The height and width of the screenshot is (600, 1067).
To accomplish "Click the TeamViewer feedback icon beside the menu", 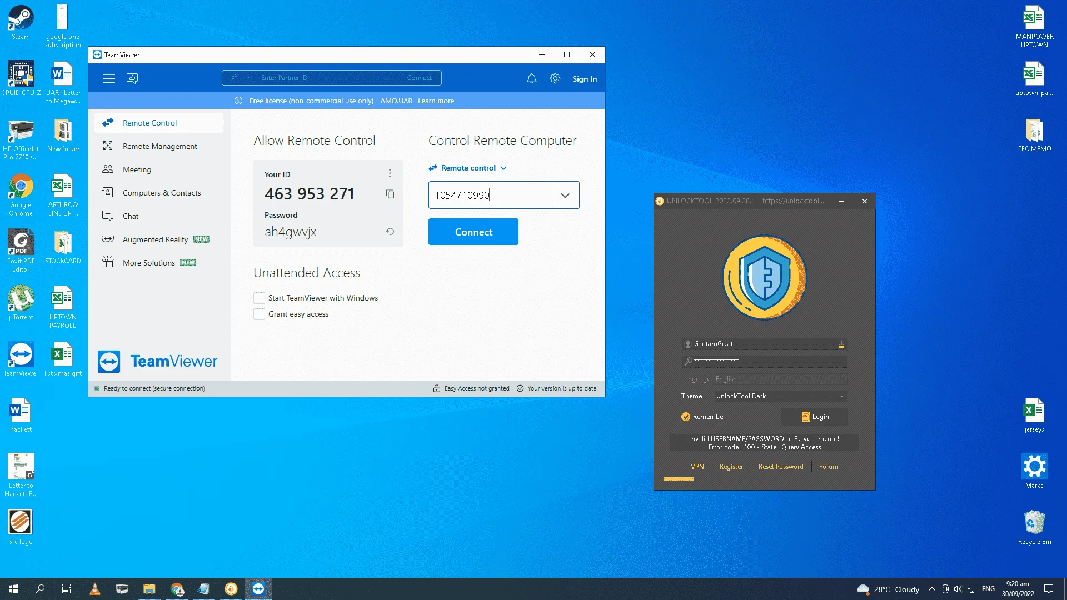I will (x=132, y=78).
